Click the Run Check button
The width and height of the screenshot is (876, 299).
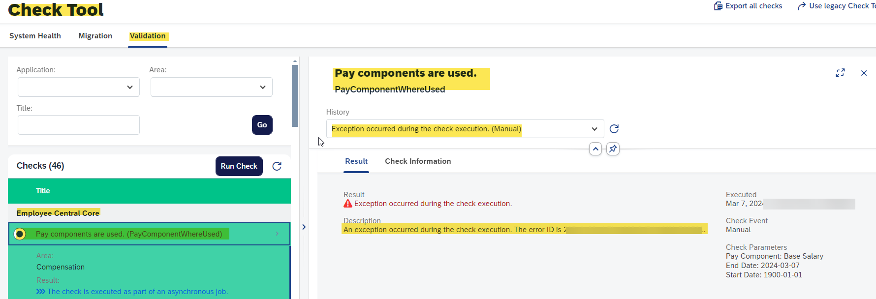coord(239,166)
